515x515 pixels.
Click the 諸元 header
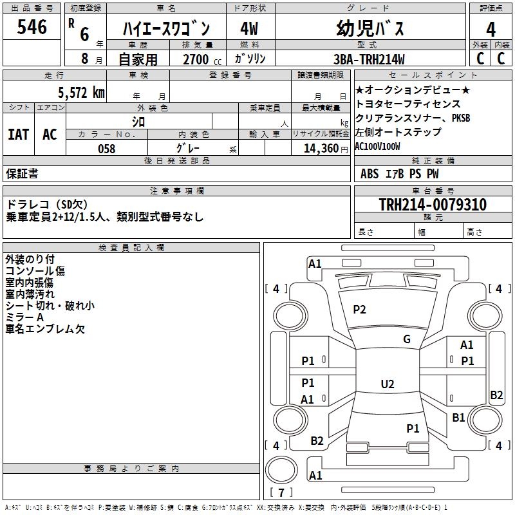(433, 217)
